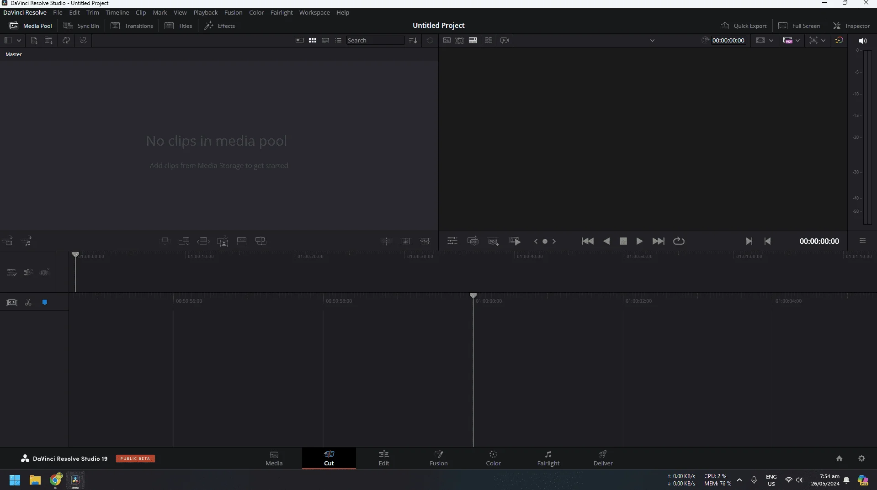Click the Import Media file icon
Screen dimensions: 877x490
34,40
